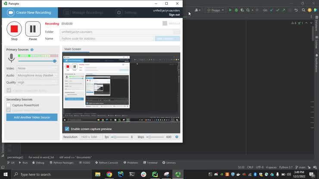Toggle Capture Computer Audio checkbox

9,90
